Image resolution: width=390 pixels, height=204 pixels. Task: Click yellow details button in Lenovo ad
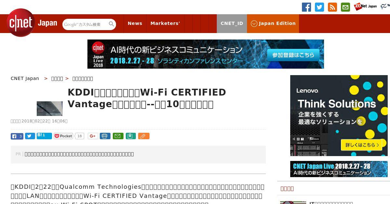pyautogui.click(x=362, y=145)
